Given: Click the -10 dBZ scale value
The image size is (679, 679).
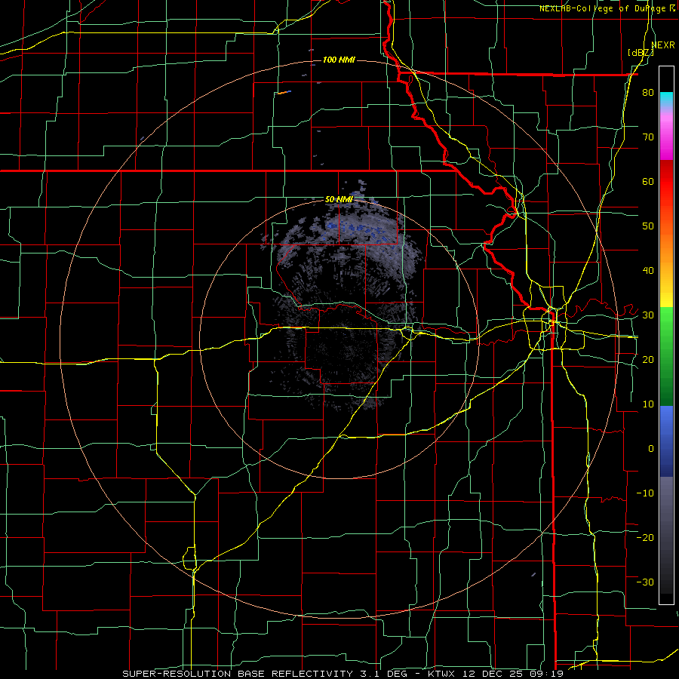Looking at the screenshot, I should 645,493.
